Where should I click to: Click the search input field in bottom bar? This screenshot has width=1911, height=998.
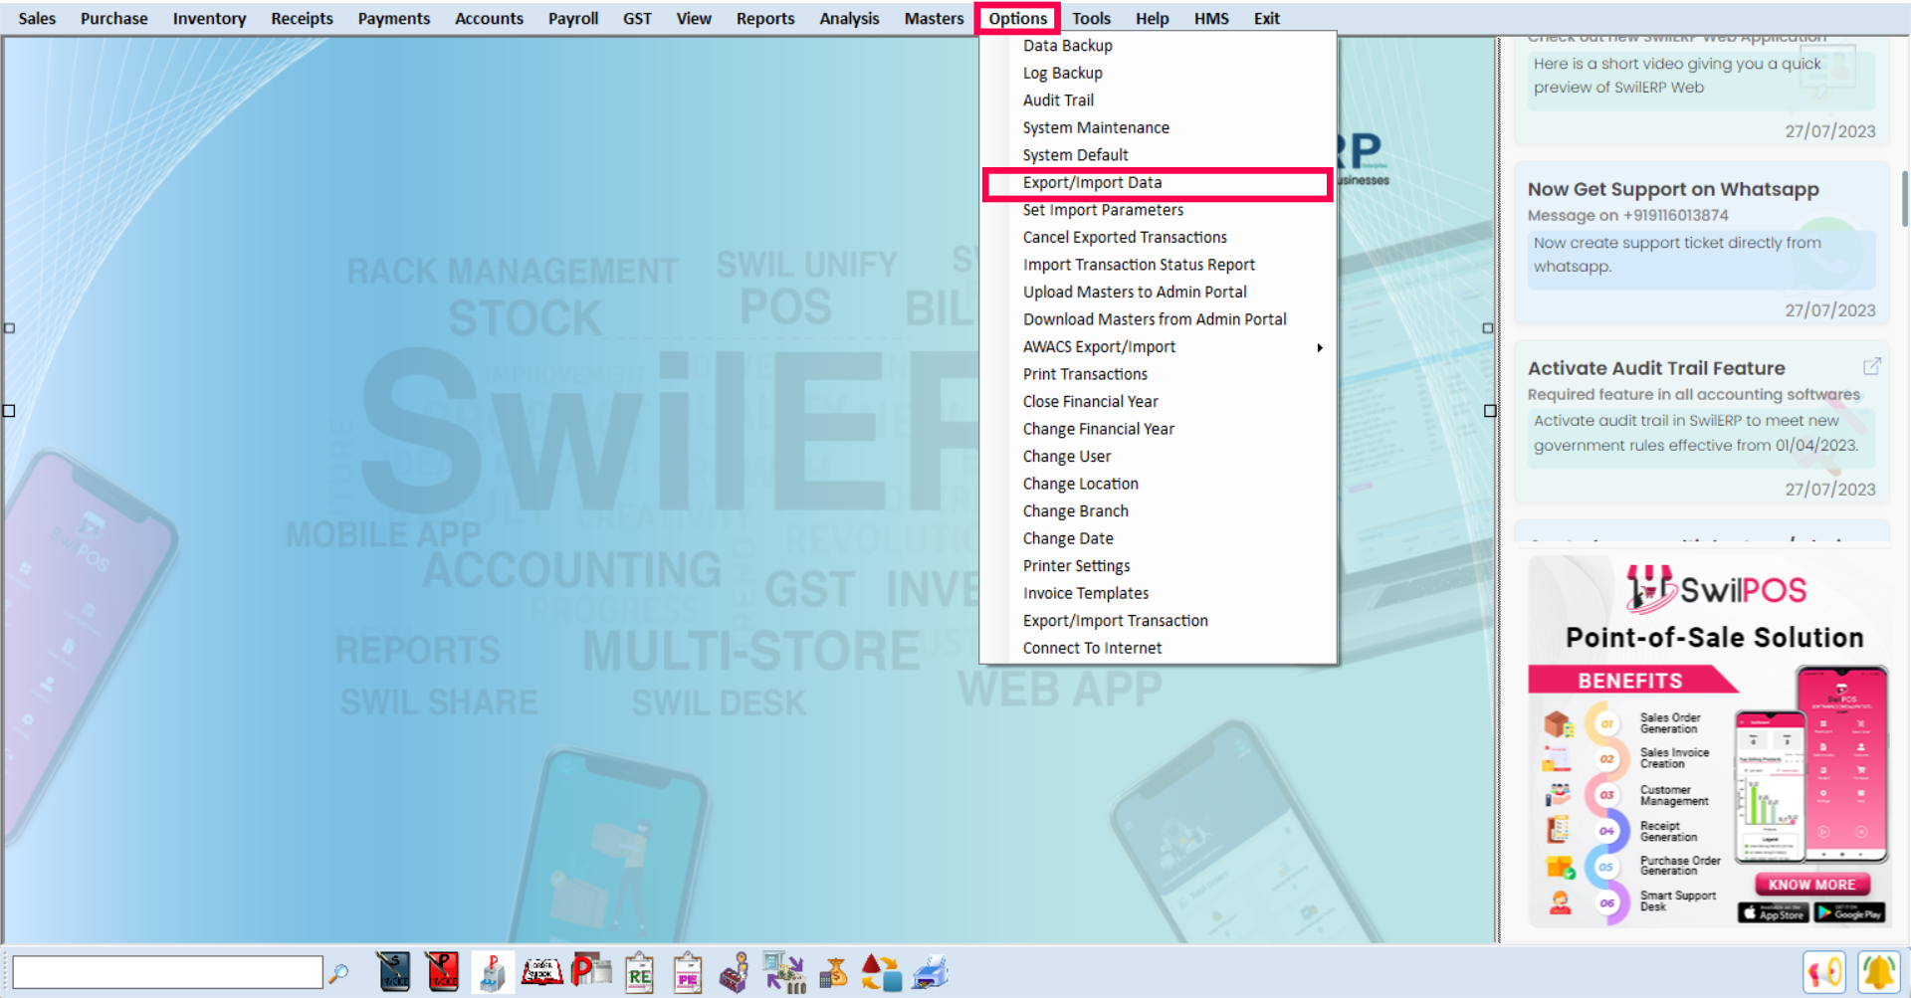pyautogui.click(x=167, y=972)
